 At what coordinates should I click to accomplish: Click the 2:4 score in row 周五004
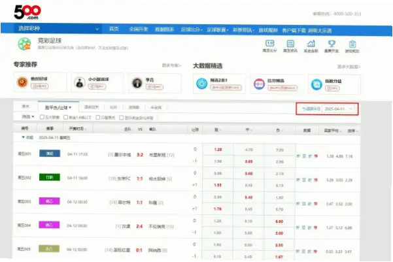139,226
